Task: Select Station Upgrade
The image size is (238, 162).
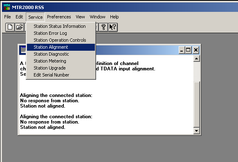Action: [61, 68]
